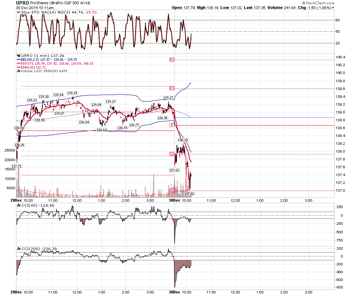The width and height of the screenshot is (352, 297).
Task: Select the S1 pivot marker
Action: coord(172,154)
